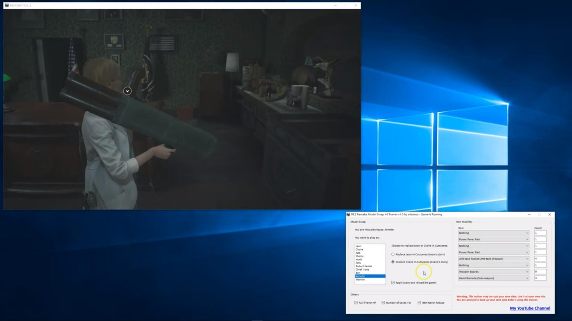Toggle the Full Player HP checkbox

click(x=356, y=302)
